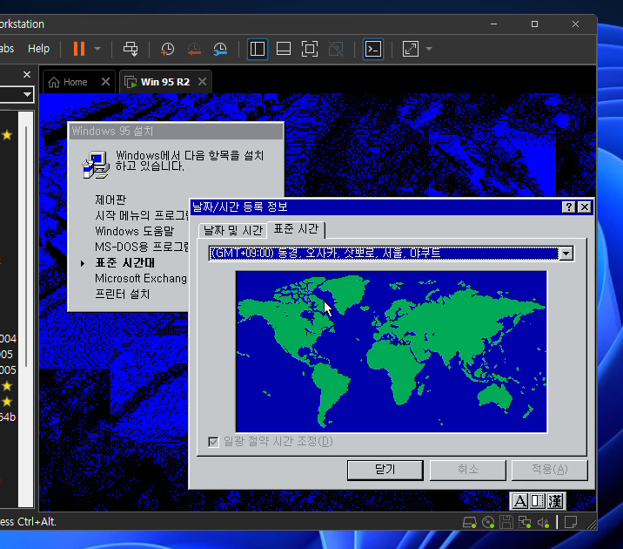The image size is (623, 549).
Task: Click the 표준 시간대 setup item
Action: coord(124,263)
